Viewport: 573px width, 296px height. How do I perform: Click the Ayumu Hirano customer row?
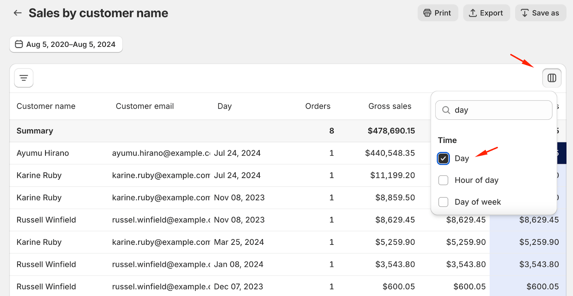(x=43, y=153)
